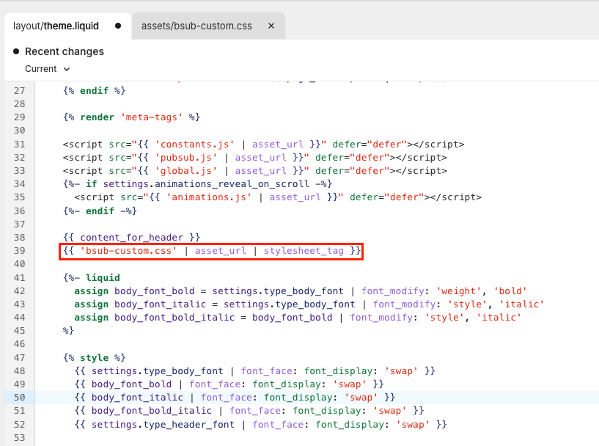Click 'global.js' on line 33

click(185, 171)
